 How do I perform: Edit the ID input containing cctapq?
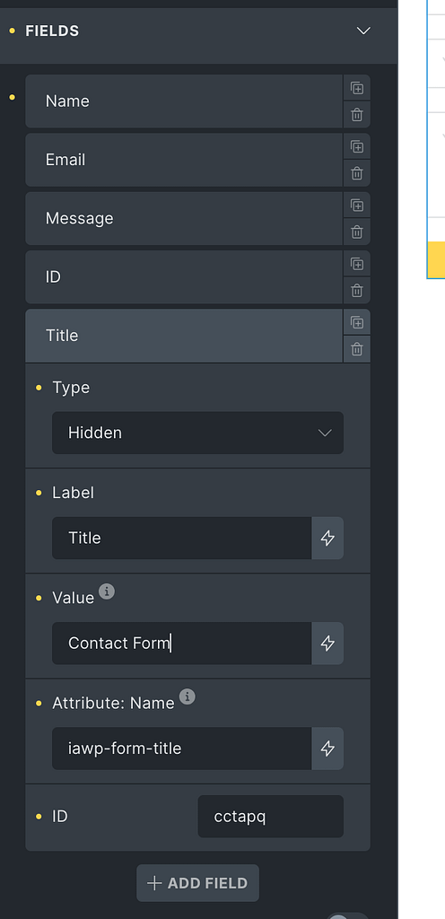271,817
